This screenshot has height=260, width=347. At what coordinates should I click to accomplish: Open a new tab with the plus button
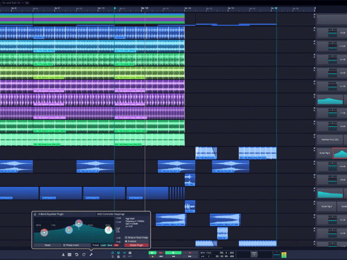26,3
